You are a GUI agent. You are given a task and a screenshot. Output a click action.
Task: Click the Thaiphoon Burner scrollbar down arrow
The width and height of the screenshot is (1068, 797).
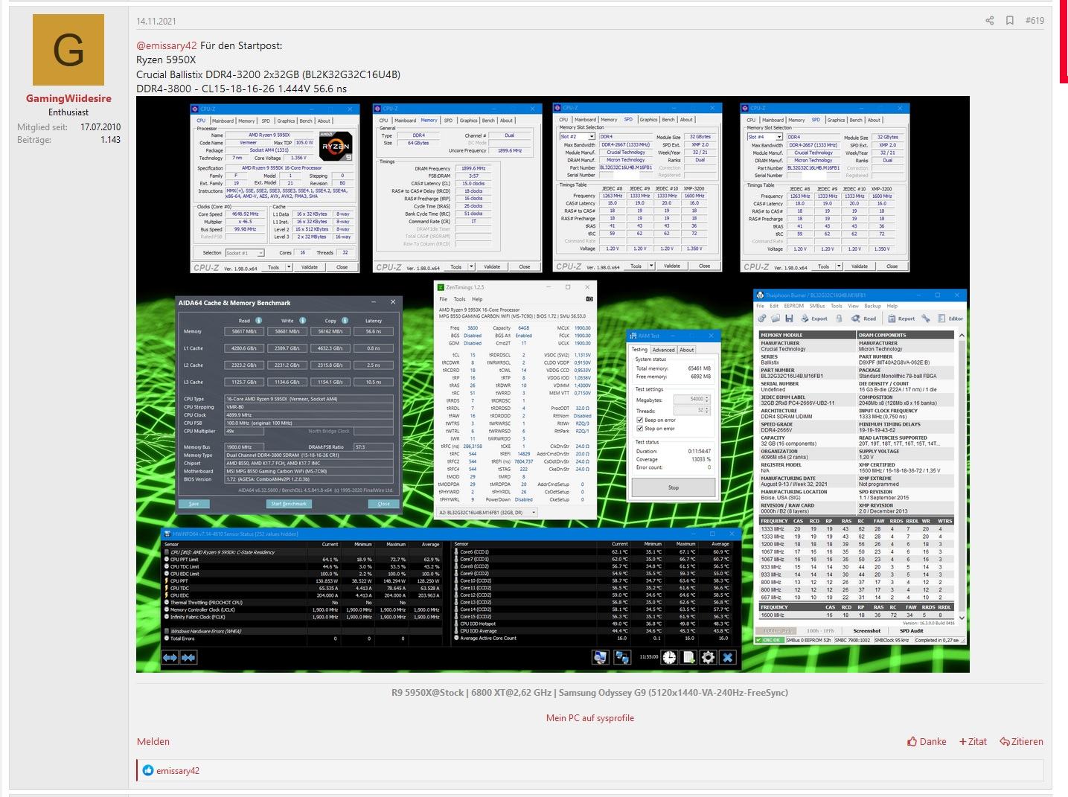coord(962,618)
